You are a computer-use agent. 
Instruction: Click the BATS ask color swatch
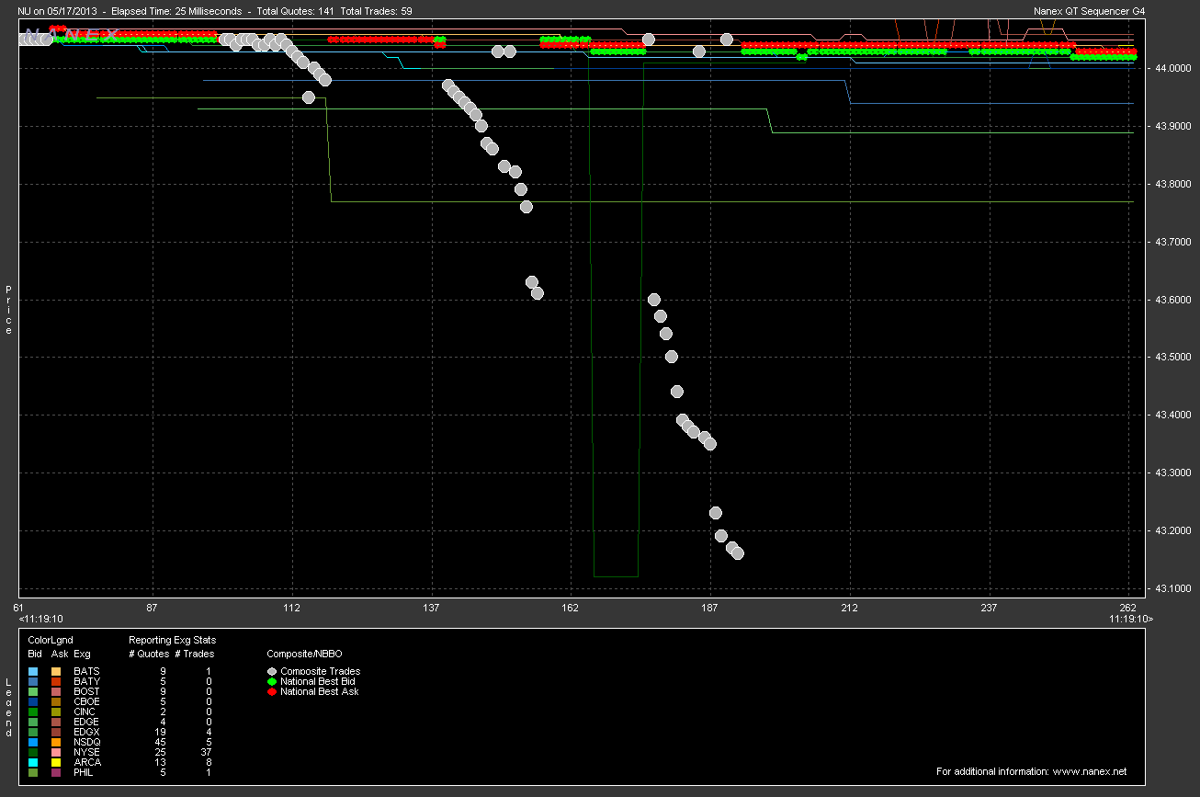(x=57, y=672)
